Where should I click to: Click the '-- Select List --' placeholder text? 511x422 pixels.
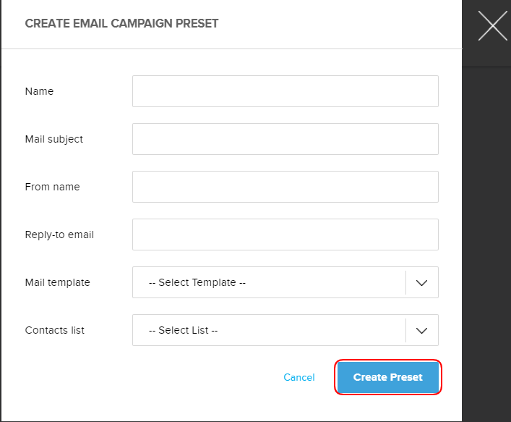(x=183, y=330)
